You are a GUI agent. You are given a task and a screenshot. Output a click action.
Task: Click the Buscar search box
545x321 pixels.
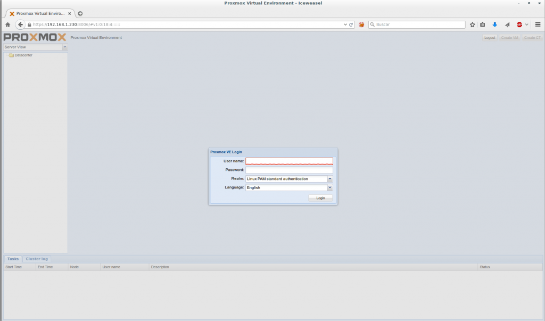point(418,24)
